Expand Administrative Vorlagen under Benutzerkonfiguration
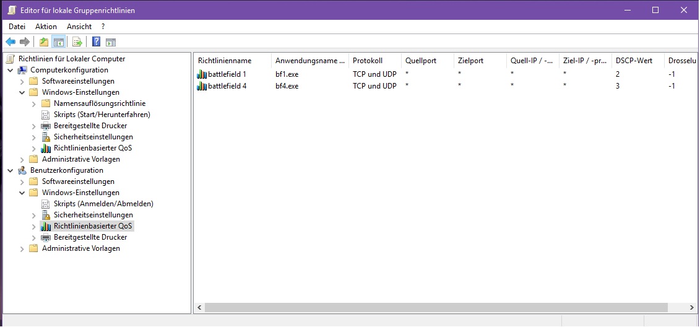The width and height of the screenshot is (700, 327). click(x=22, y=249)
